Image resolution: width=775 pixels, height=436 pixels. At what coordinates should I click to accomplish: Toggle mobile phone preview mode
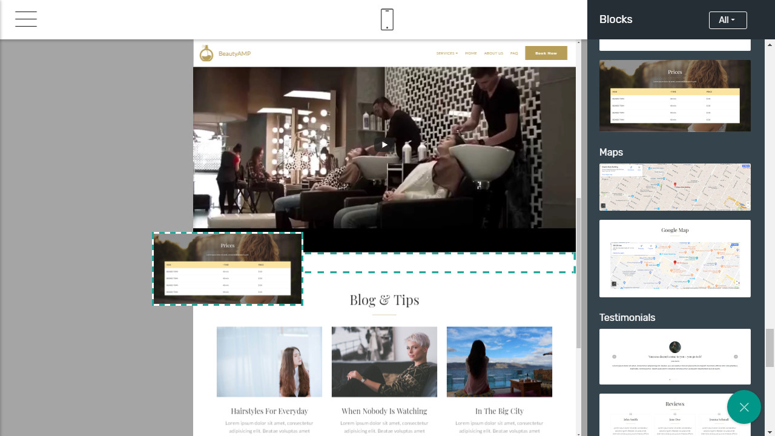pyautogui.click(x=387, y=19)
